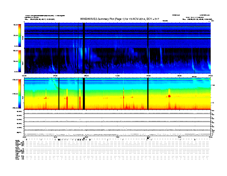Click the curved bright burst before 04:00 in RAD1 panel
227x176 pixels.
pos(53,67)
